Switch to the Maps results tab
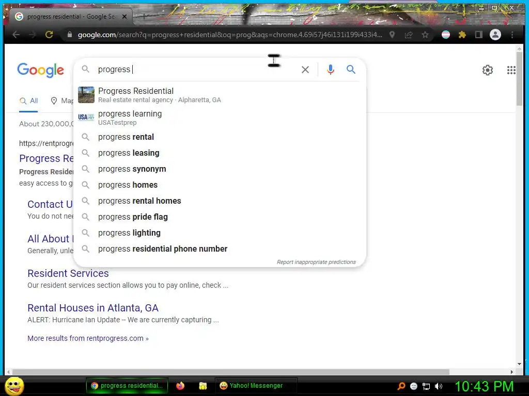Image resolution: width=529 pixels, height=396 pixels. coord(62,101)
